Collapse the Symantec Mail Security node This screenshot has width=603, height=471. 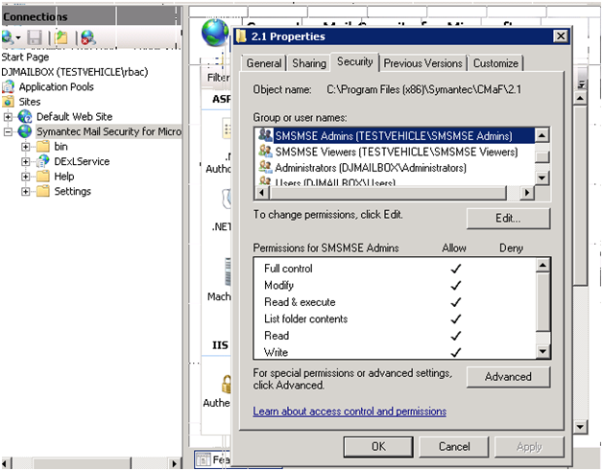pyautogui.click(x=8, y=131)
